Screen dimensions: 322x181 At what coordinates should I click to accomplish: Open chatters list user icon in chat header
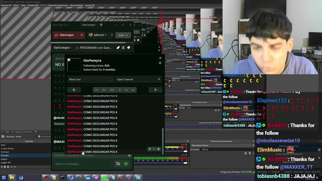pyautogui.click(x=123, y=48)
